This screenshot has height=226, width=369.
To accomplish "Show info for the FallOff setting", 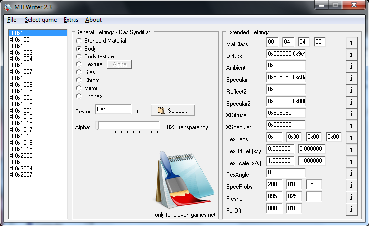I will tap(351, 209).
